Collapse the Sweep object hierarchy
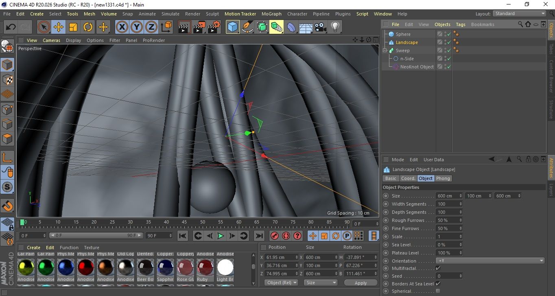555x296 pixels. pyautogui.click(x=385, y=50)
